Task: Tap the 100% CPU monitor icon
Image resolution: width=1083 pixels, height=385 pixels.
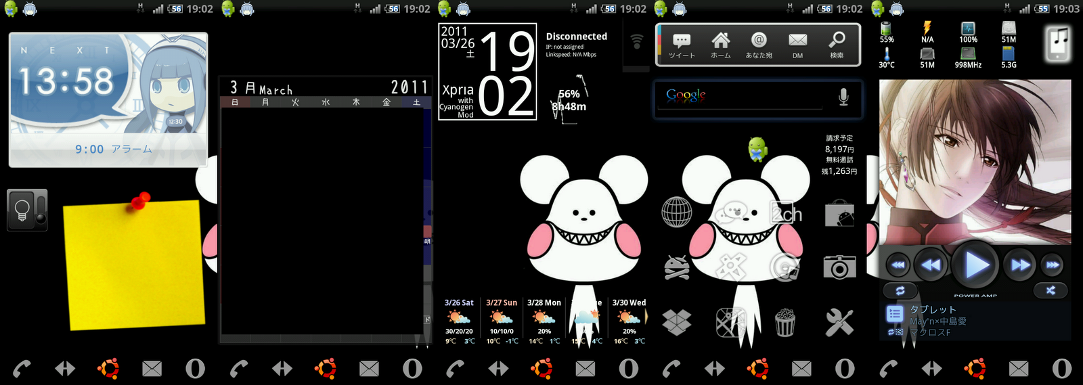Action: [968, 32]
